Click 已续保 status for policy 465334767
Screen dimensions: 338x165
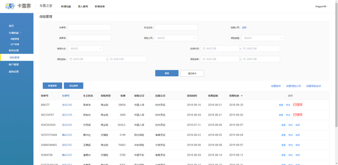(298, 115)
